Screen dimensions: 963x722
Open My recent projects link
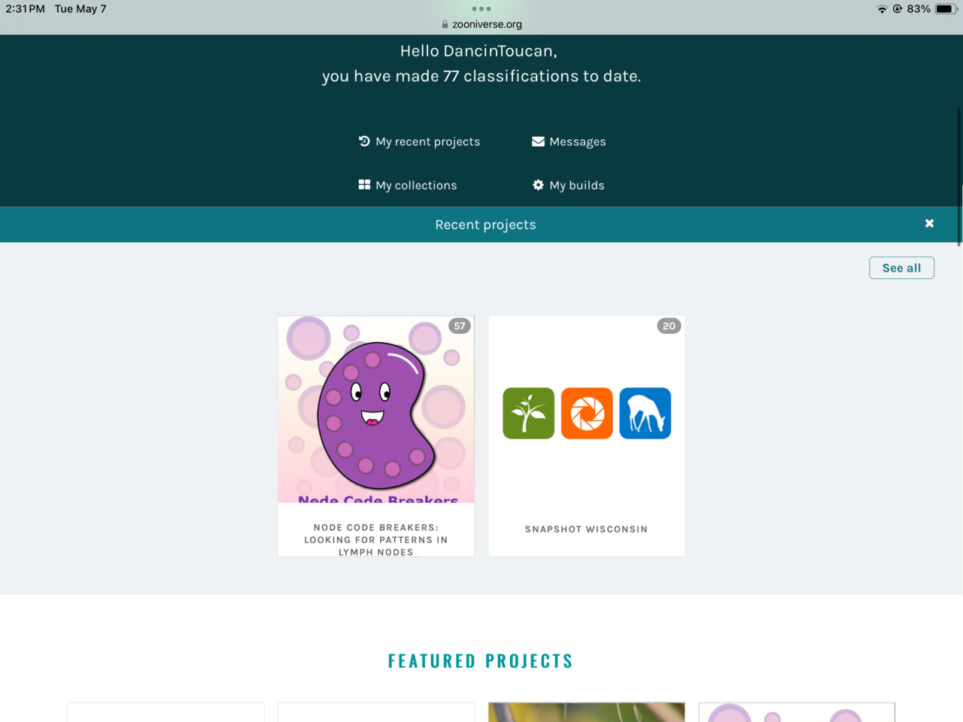pos(427,141)
